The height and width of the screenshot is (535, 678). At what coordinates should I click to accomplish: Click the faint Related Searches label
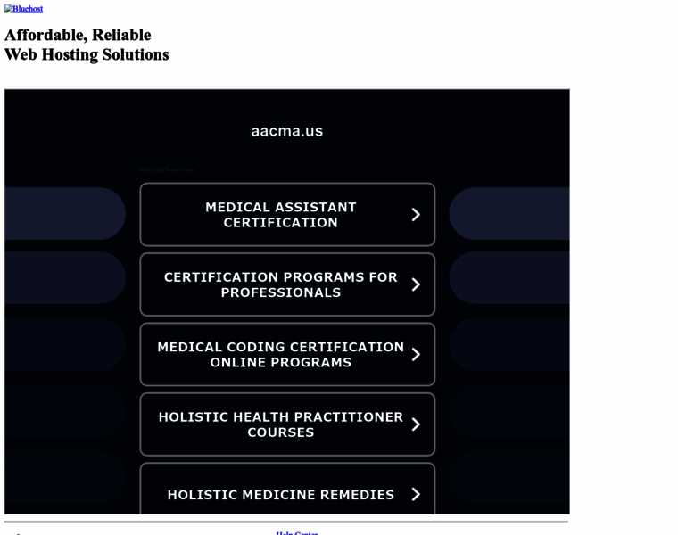click(167, 169)
